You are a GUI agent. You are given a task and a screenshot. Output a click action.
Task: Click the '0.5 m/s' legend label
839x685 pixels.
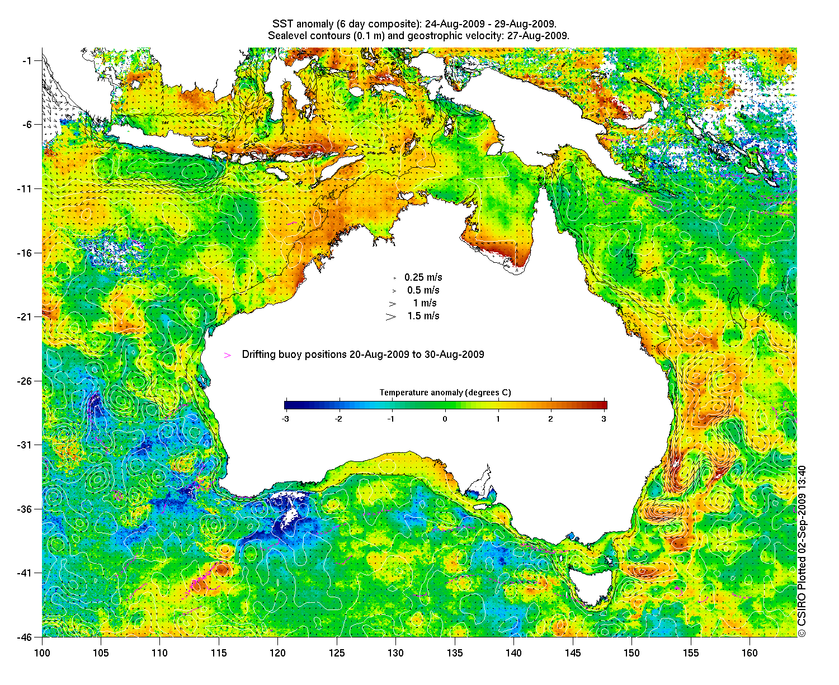point(423,290)
